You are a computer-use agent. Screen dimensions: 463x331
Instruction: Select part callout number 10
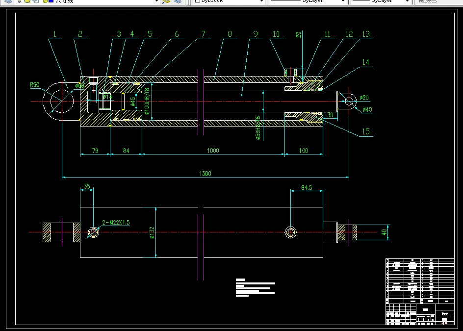click(276, 34)
